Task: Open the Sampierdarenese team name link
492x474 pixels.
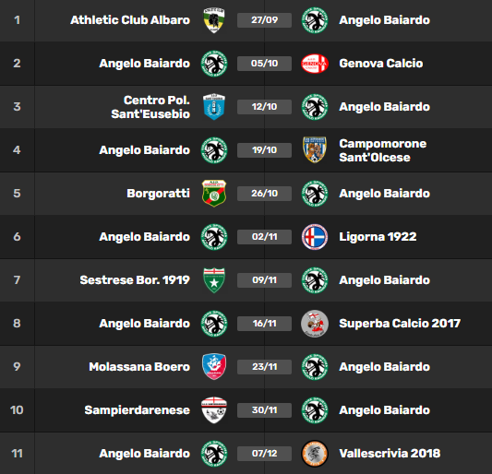Action: (138, 410)
